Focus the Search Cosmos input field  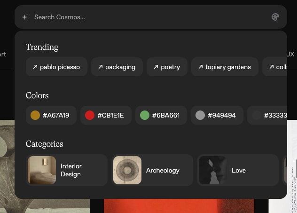pos(151,17)
